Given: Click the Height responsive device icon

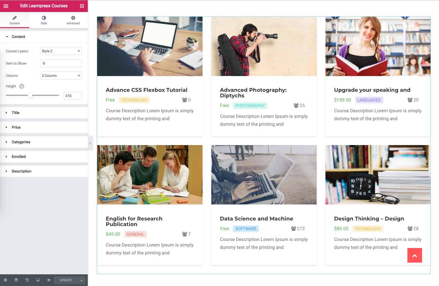Looking at the screenshot, I should [22, 86].
